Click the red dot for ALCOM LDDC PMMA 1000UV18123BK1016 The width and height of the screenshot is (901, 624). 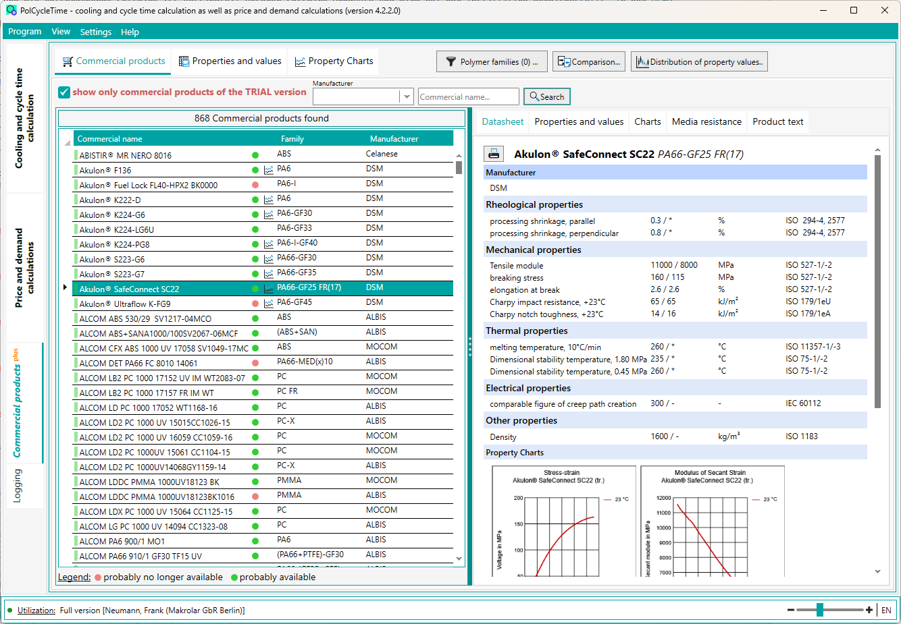click(255, 497)
